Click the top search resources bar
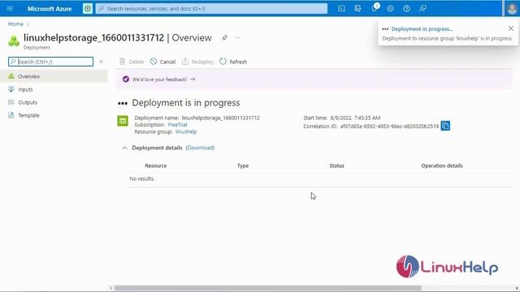Screen dimensions: 520x292 pyautogui.click(x=211, y=9)
